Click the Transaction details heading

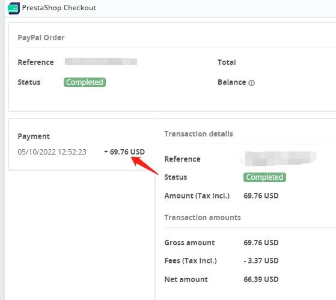(198, 134)
